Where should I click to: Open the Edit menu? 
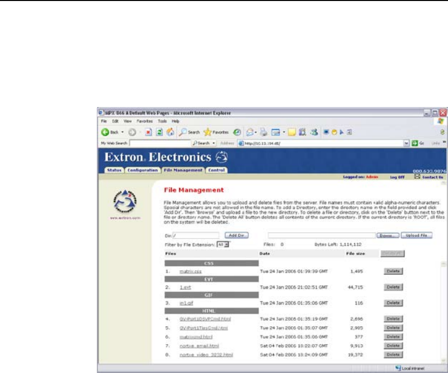tap(115, 121)
